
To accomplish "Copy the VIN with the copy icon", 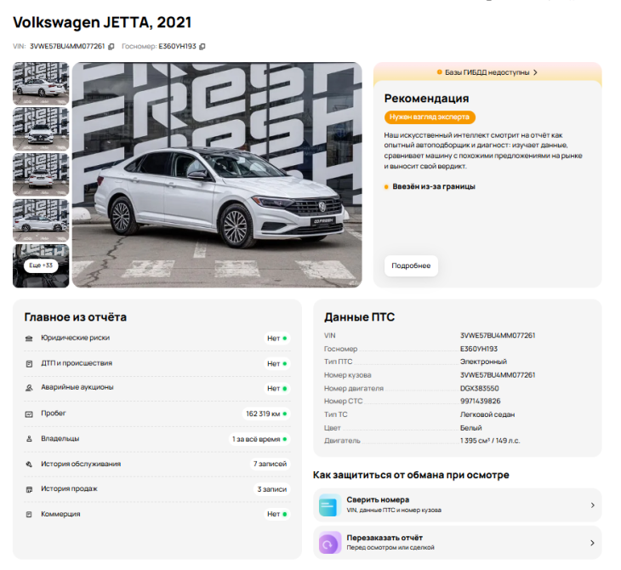I will coord(111,47).
